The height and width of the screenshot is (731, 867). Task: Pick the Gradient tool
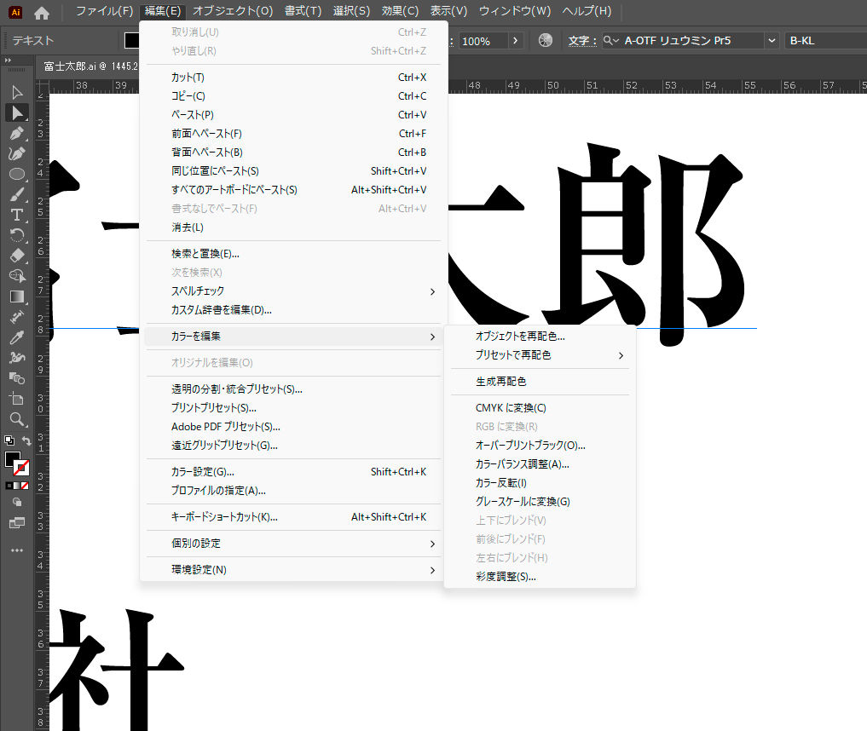(16, 296)
